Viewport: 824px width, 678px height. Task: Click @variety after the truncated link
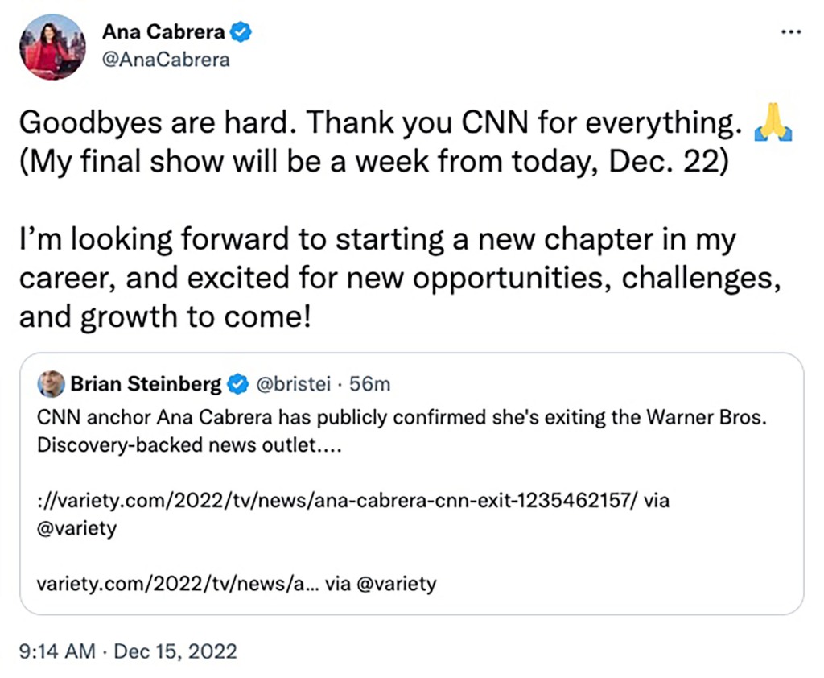(x=394, y=584)
